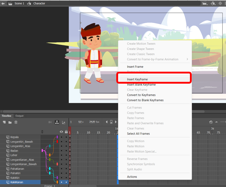Click the undo arrow icon in timeline
The width and height of the screenshot is (226, 187).
coord(211,122)
